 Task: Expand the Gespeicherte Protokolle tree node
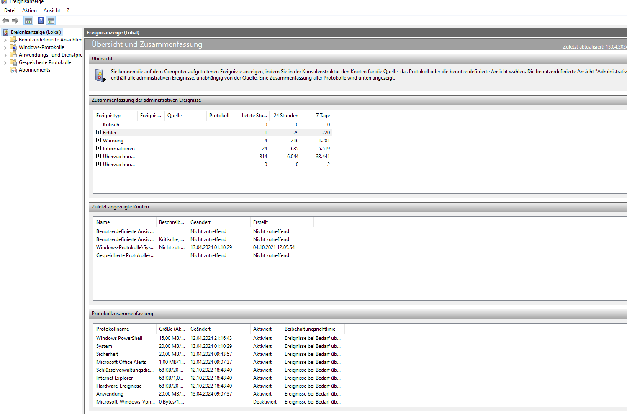[x=5, y=63]
